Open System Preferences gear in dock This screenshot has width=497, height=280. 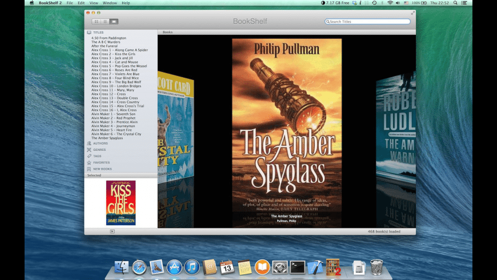click(x=280, y=267)
